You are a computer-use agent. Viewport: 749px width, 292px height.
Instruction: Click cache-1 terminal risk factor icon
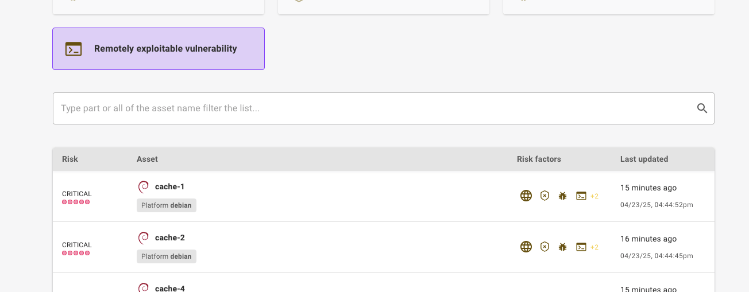tap(581, 196)
